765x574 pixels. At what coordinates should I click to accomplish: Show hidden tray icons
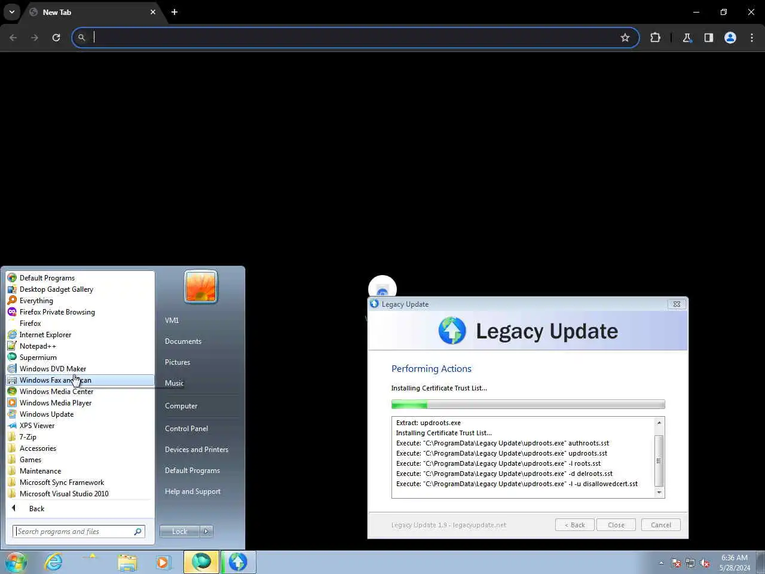pos(661,563)
